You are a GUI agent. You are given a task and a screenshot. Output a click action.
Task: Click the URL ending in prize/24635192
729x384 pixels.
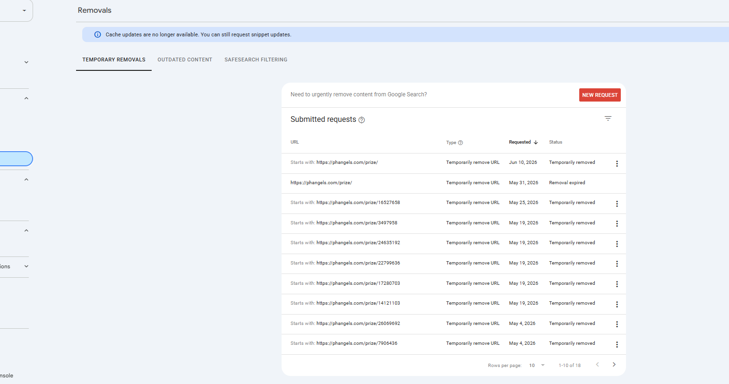pyautogui.click(x=358, y=243)
